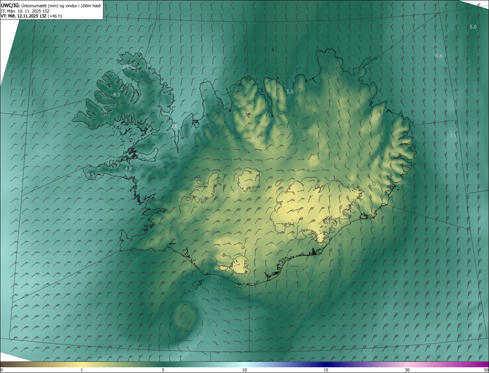Screen dimensions: 489x373
Task: Click the 5.5 value label on the map
Action: pyautogui.click(x=290, y=92)
